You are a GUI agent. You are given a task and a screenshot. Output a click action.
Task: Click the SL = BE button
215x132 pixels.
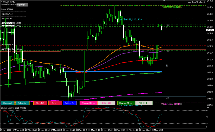pos(40,103)
